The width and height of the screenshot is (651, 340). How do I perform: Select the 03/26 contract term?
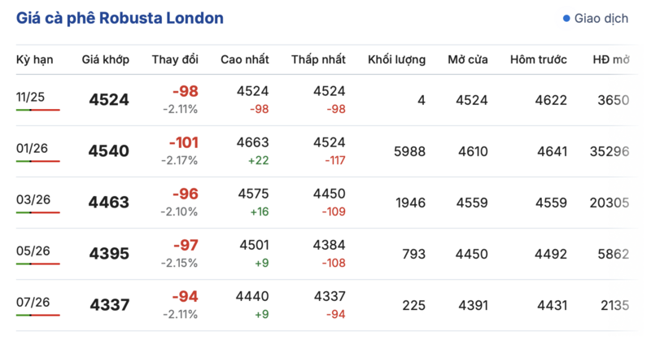[x=31, y=200]
